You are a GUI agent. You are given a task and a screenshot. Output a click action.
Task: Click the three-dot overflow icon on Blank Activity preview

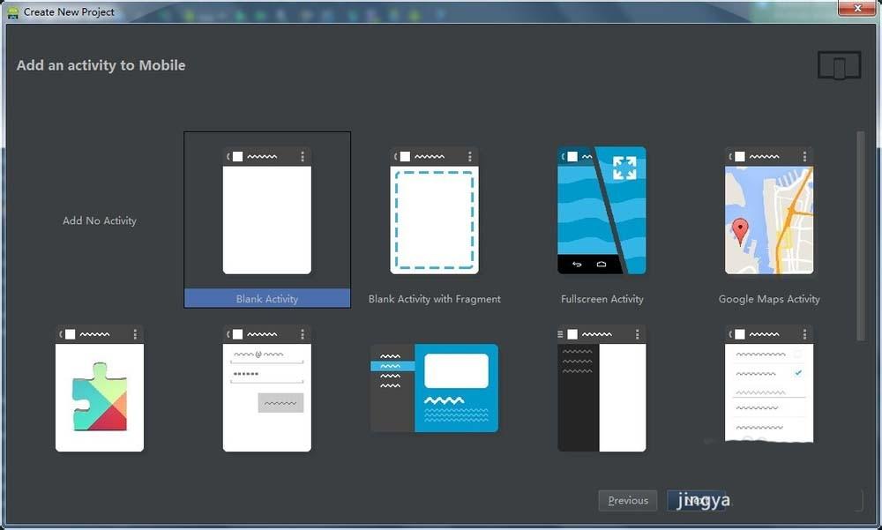[303, 155]
